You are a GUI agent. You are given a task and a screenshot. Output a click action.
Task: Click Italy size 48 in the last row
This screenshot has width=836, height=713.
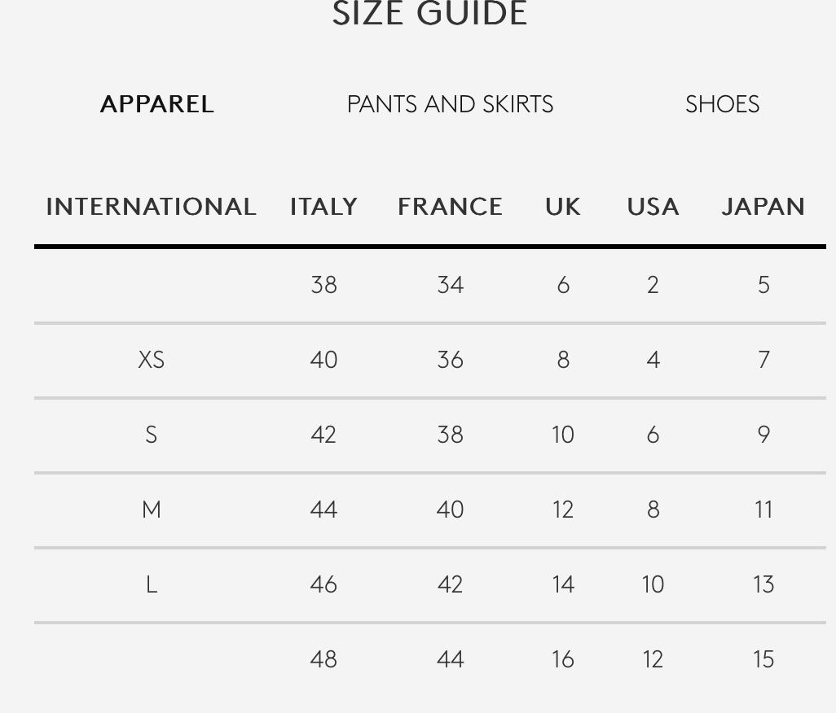coord(323,659)
